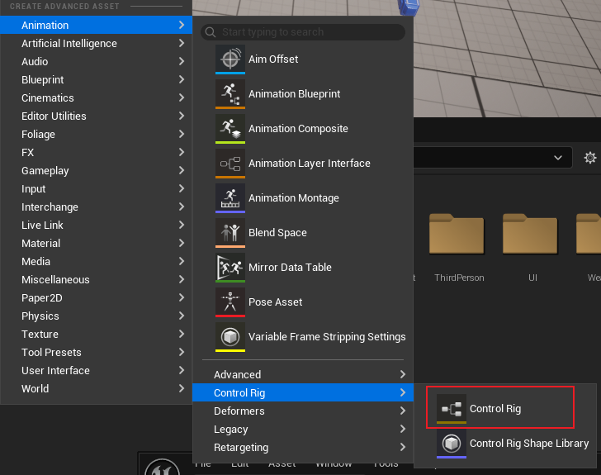Expand the Artificial Intelligence category arrow
Screen dimensions: 601x475
[x=182, y=43]
